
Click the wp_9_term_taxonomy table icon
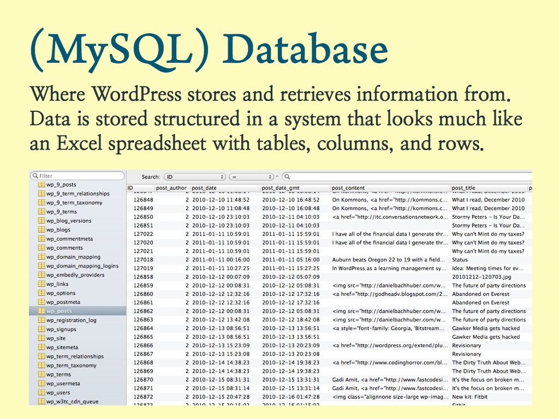pyautogui.click(x=41, y=202)
